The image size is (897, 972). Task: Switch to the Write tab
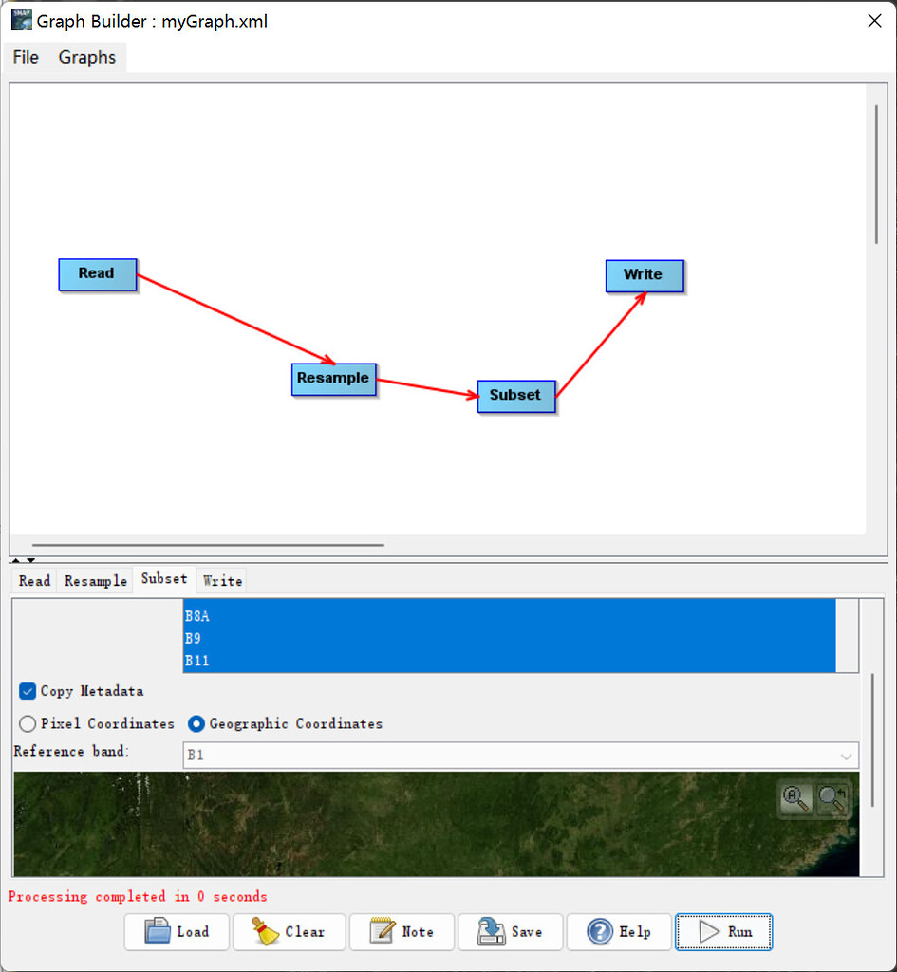(221, 580)
